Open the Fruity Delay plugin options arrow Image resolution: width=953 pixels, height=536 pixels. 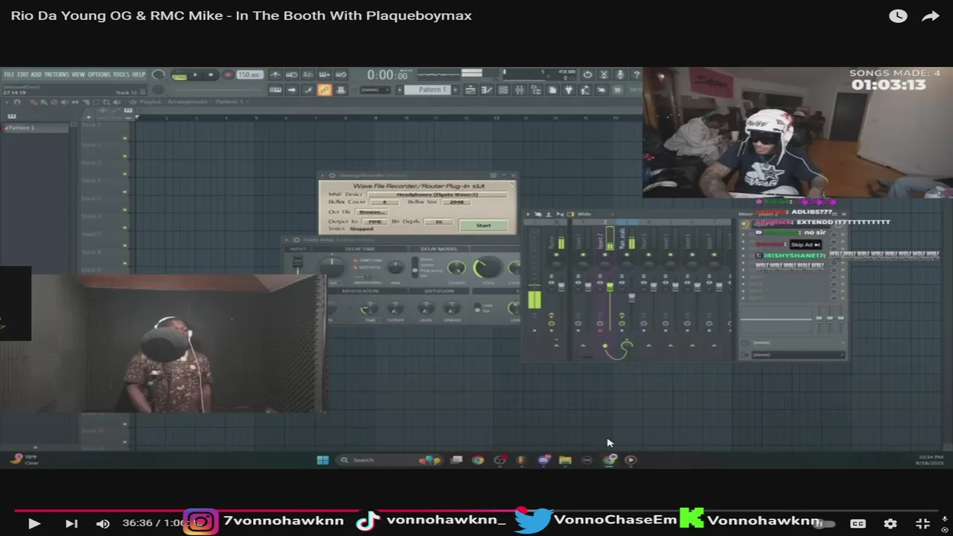(287, 240)
